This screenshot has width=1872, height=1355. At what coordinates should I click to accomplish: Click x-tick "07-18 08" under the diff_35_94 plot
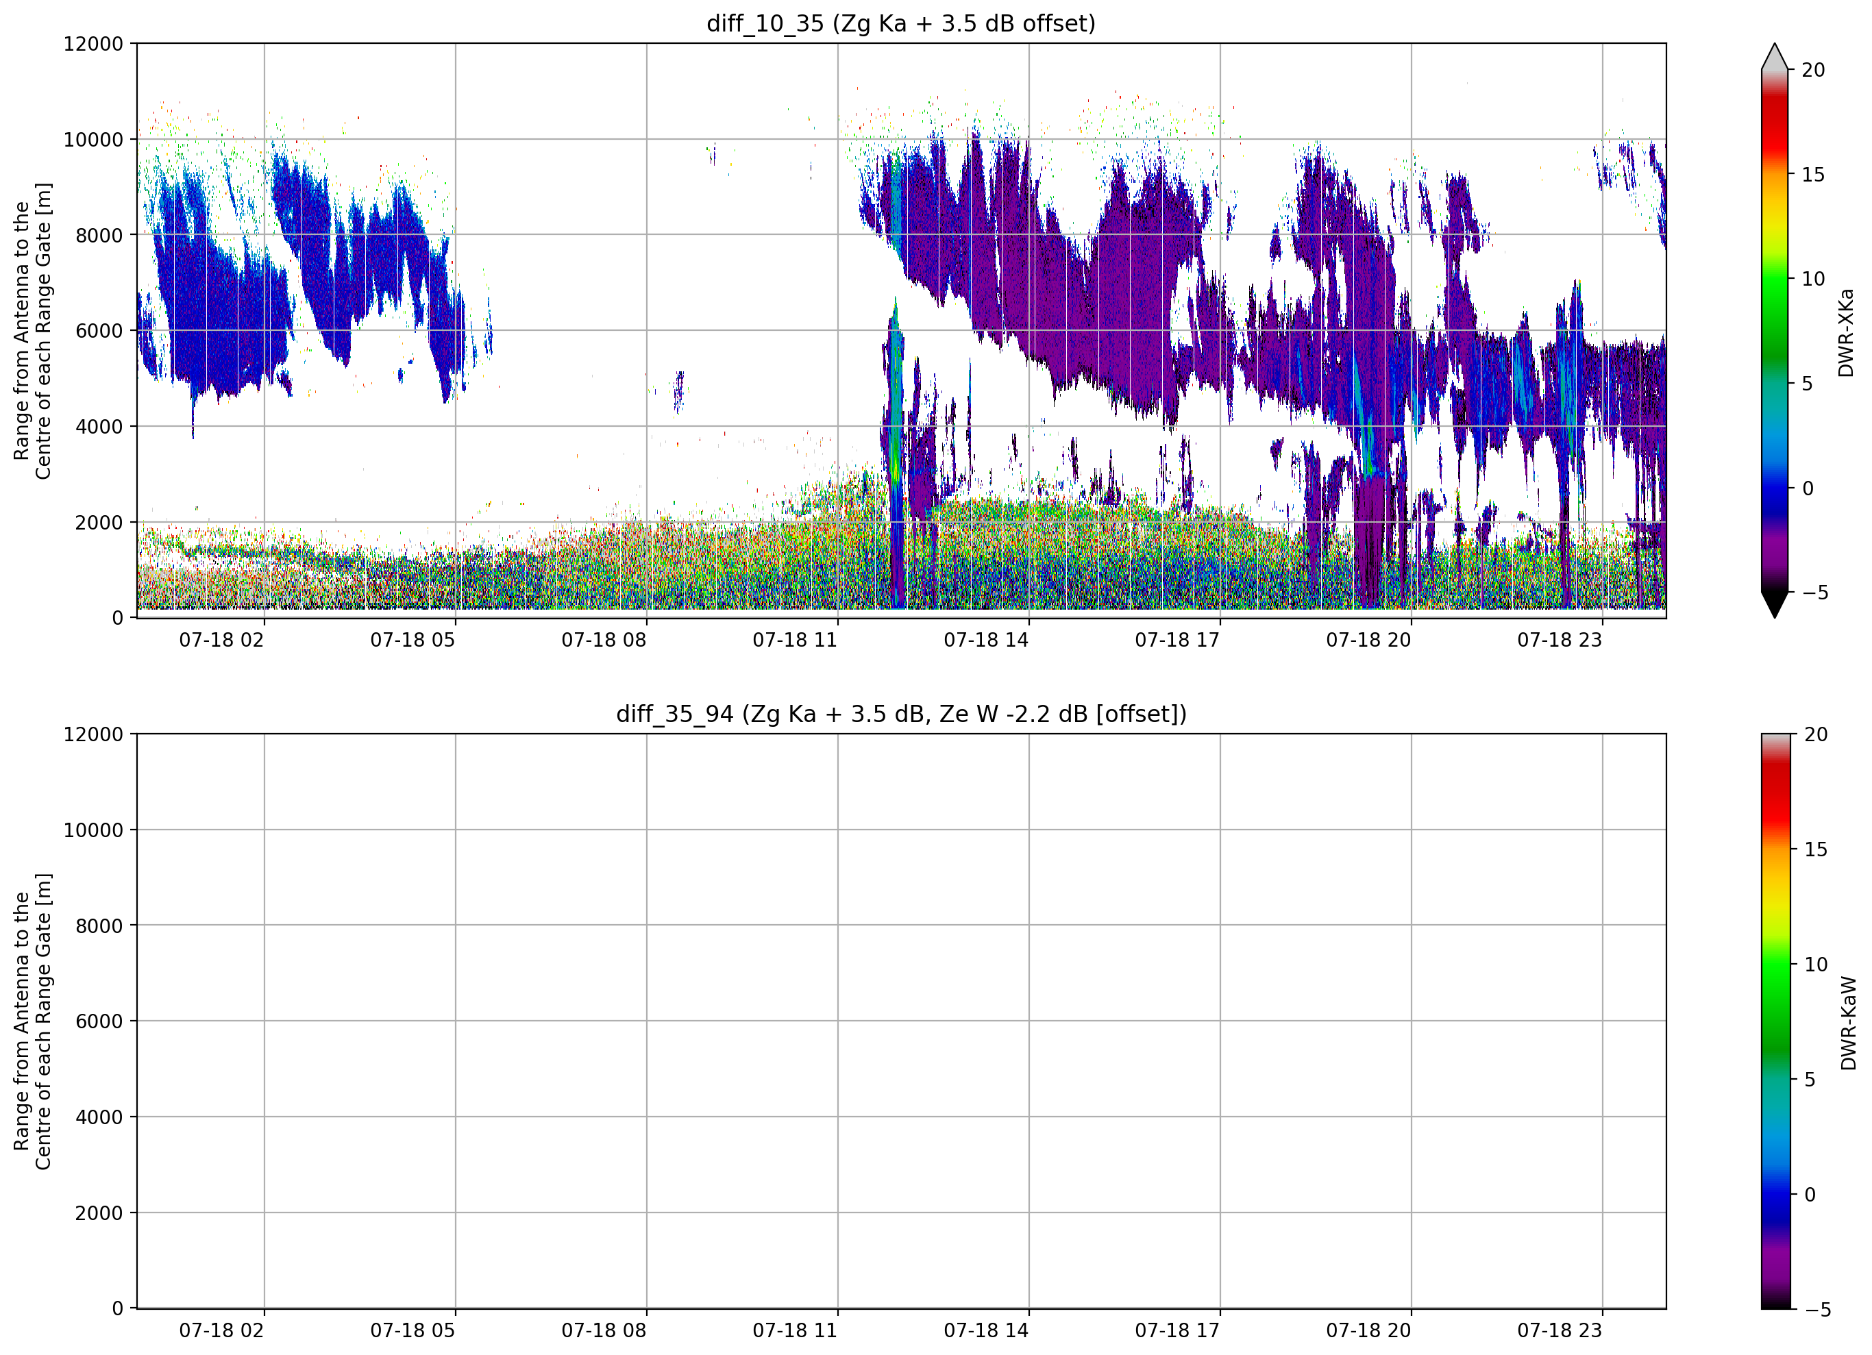[604, 1331]
